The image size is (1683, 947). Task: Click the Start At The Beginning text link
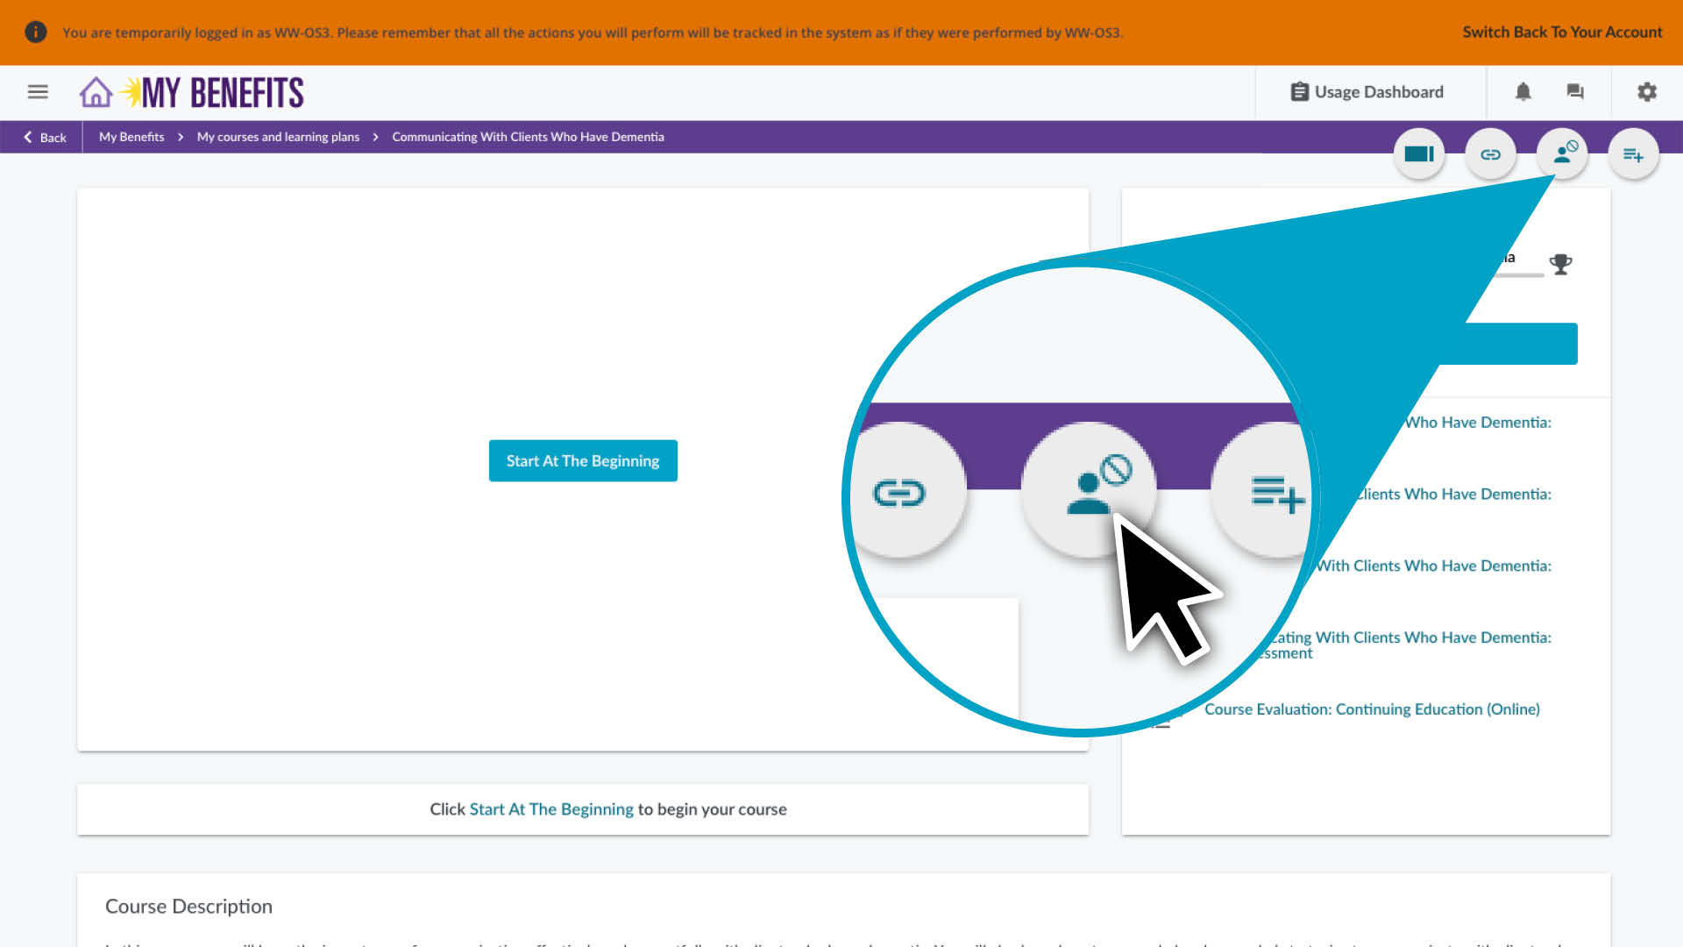[551, 808]
